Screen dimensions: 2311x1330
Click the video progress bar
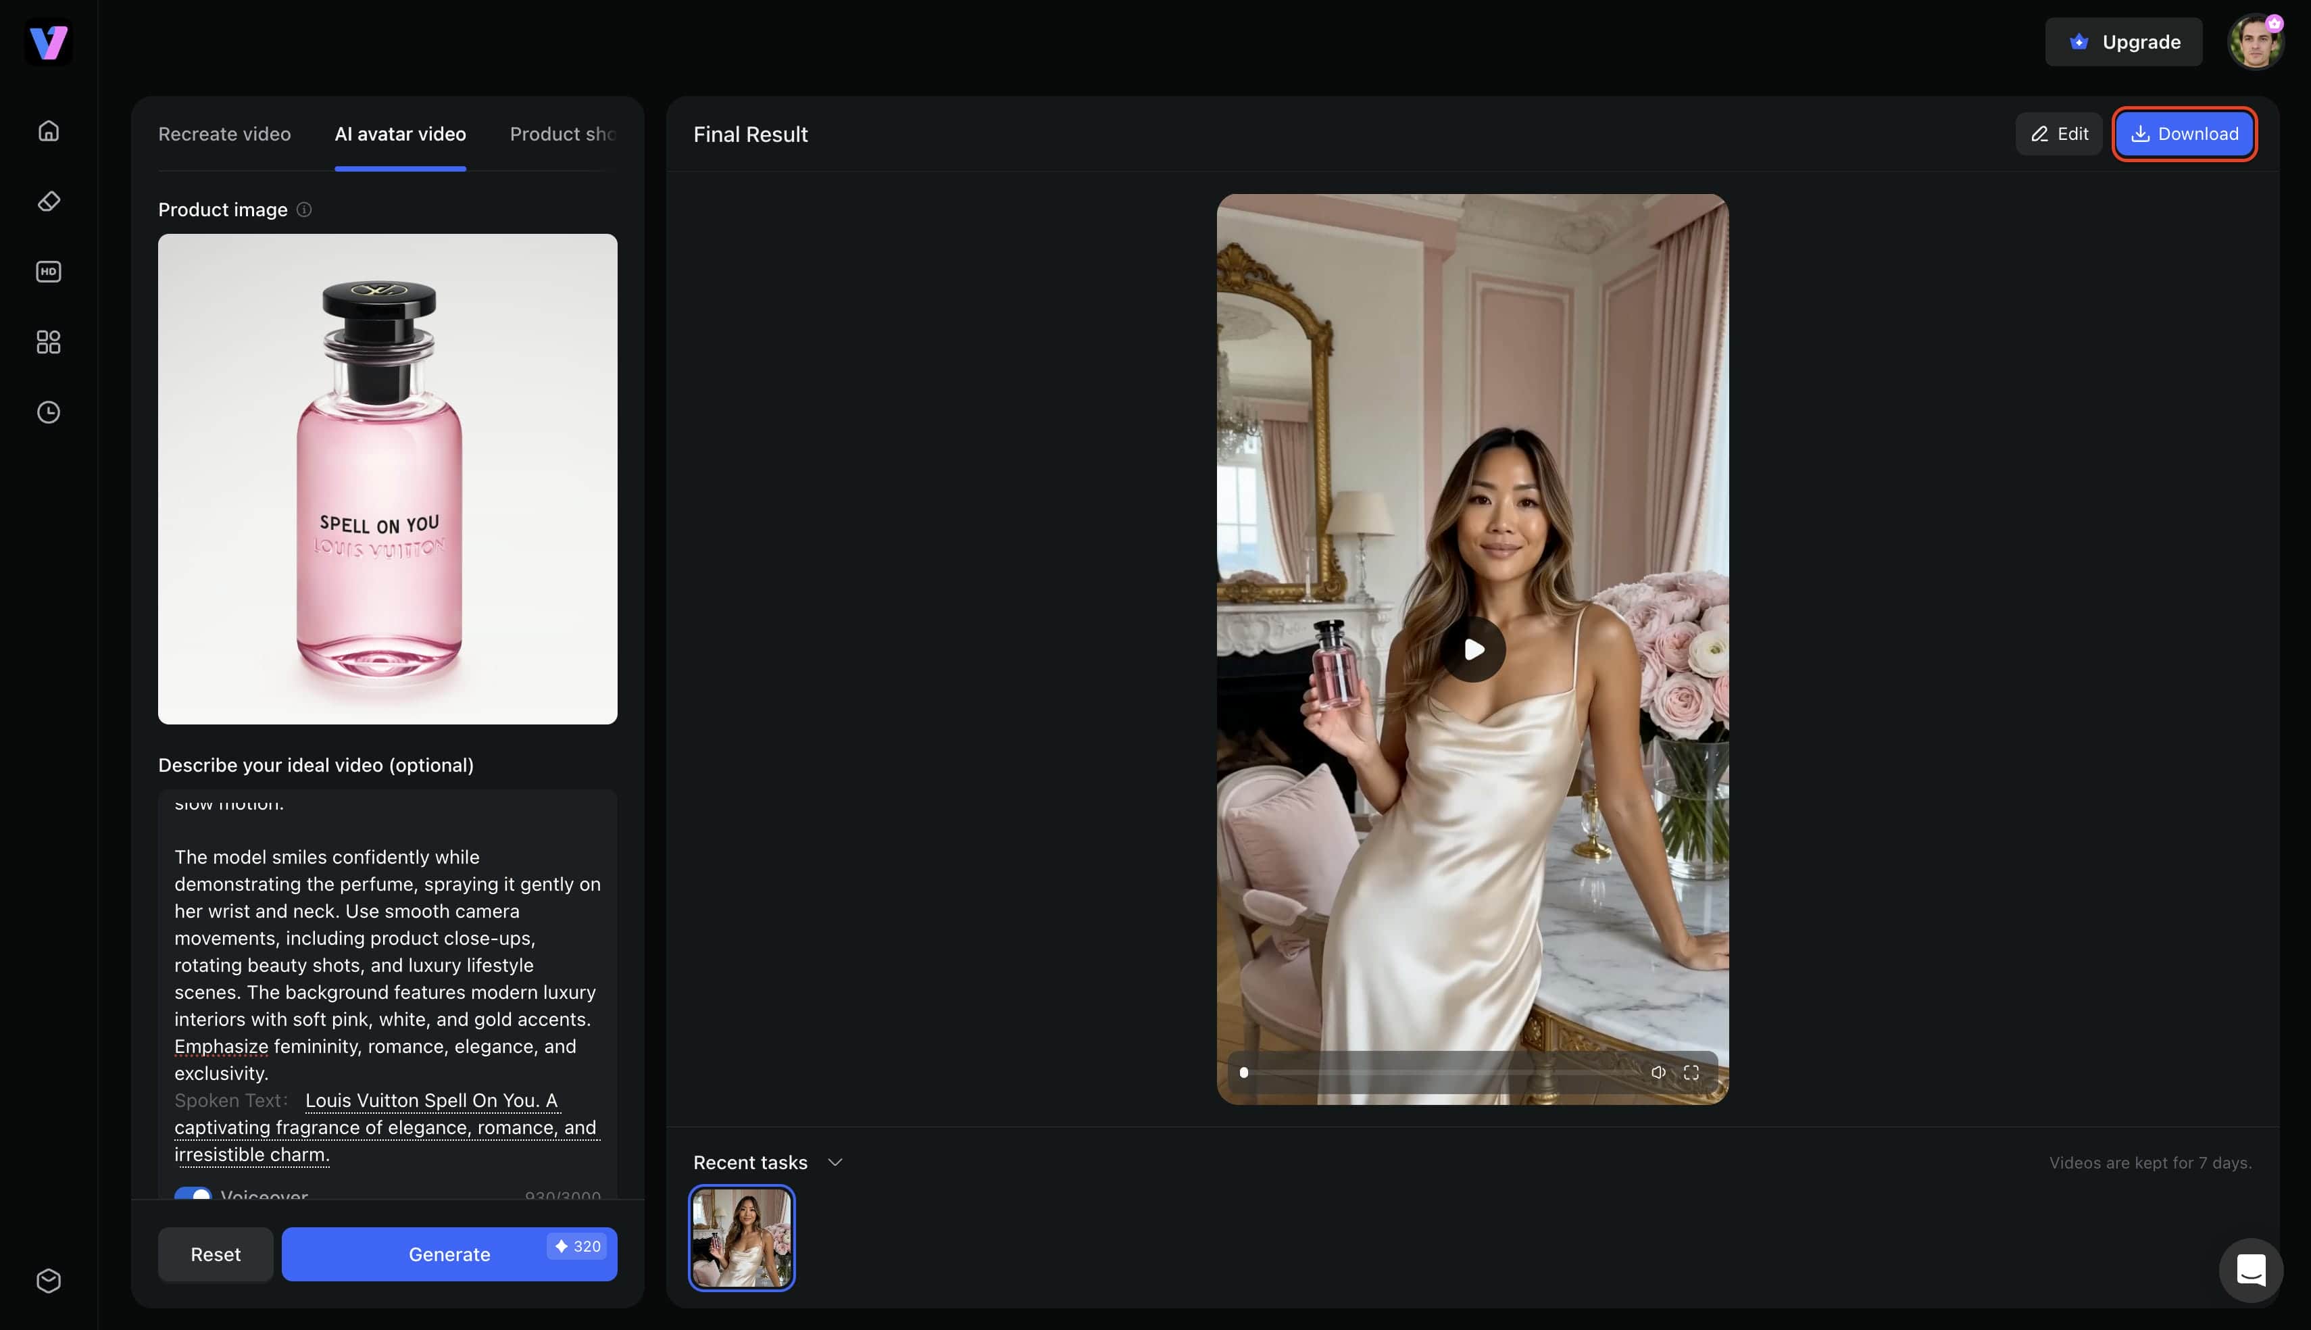click(x=1439, y=1073)
